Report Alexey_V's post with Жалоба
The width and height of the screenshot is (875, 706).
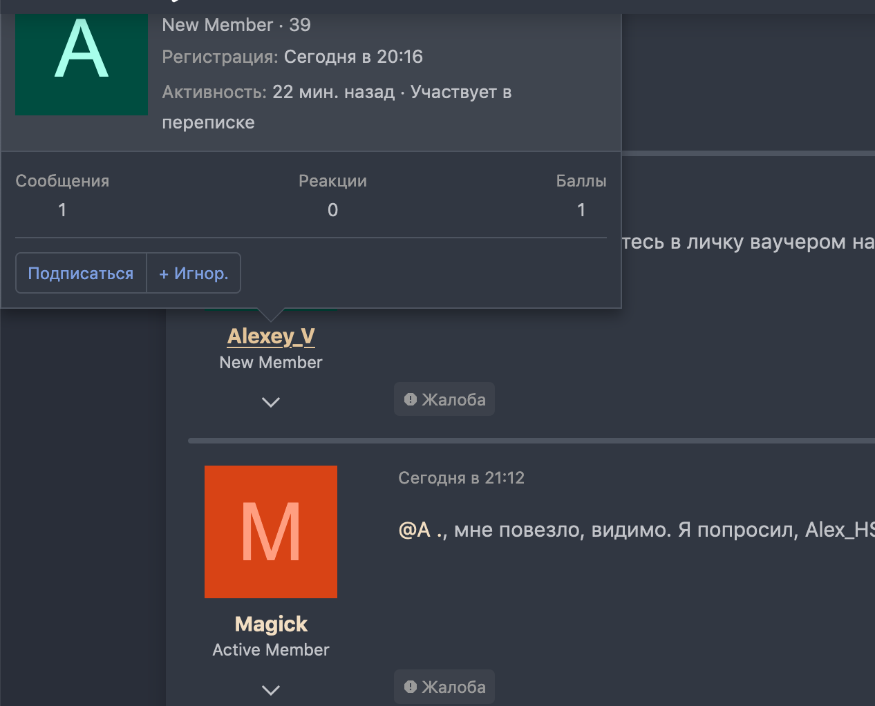coord(444,399)
